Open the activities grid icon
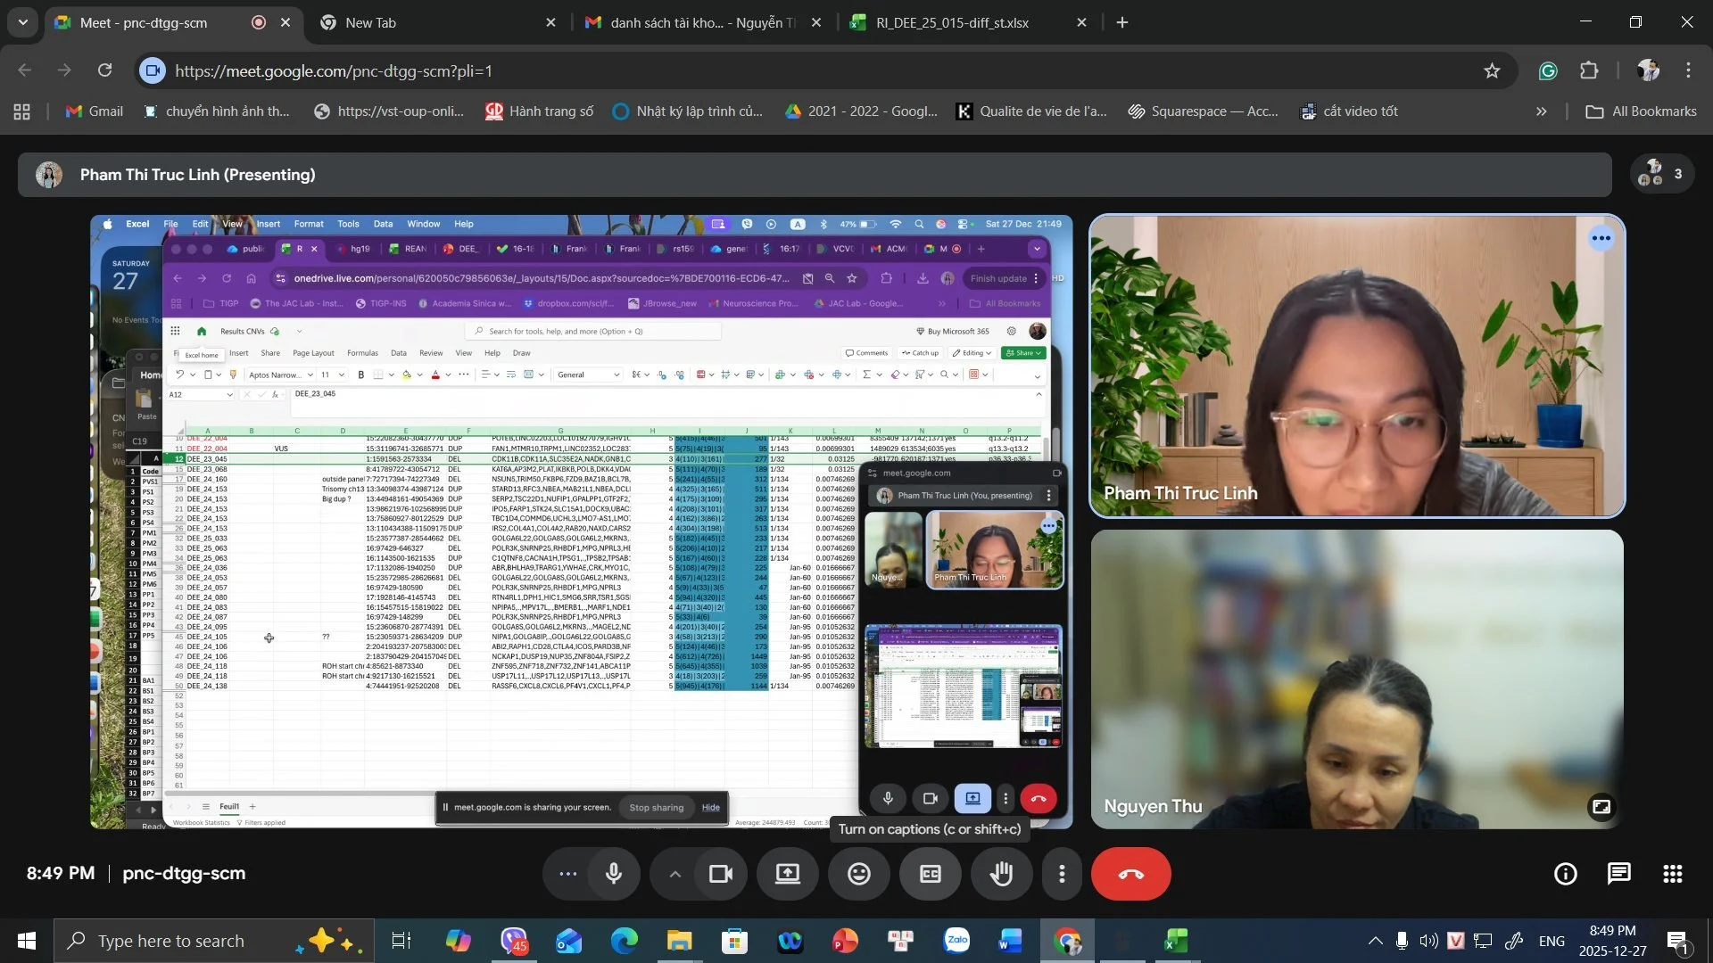Image resolution: width=1713 pixels, height=963 pixels. [1673, 874]
